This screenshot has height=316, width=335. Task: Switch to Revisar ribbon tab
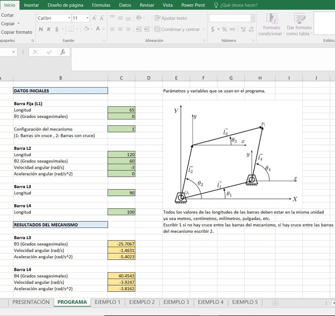pos(147,5)
